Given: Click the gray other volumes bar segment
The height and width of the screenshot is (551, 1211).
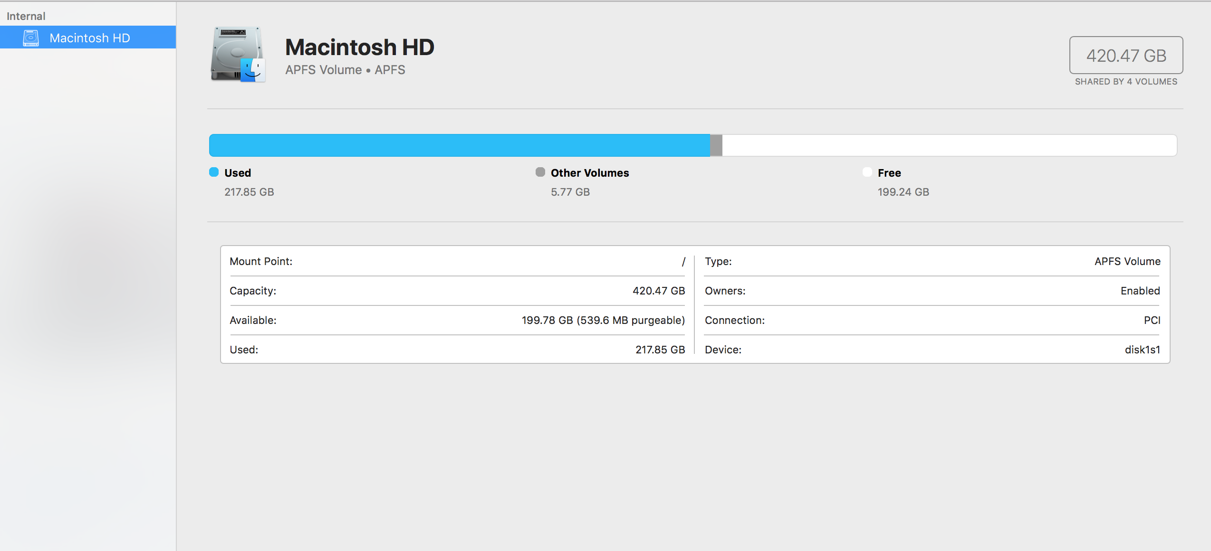Looking at the screenshot, I should [716, 145].
